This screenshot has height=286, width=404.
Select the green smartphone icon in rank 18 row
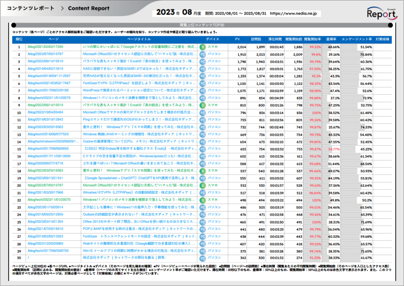(202, 171)
